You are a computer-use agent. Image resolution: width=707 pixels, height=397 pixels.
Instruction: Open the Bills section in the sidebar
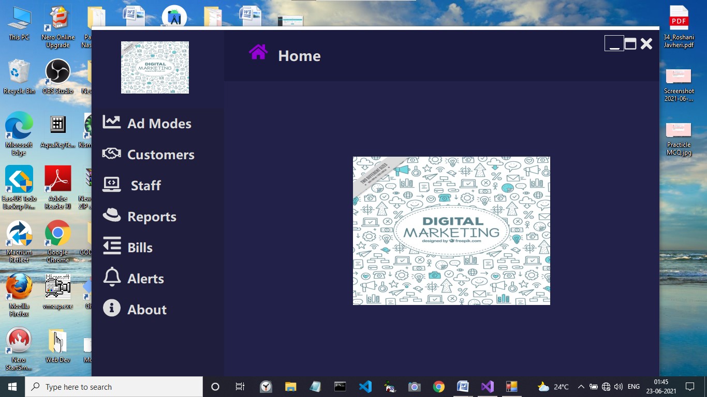[x=140, y=248]
